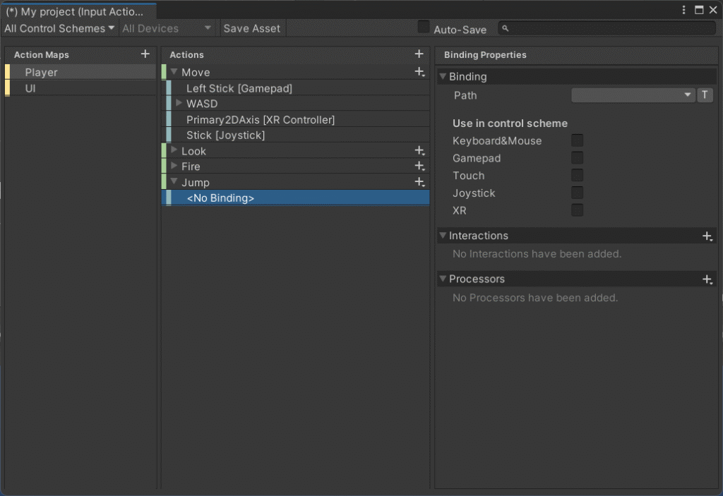Screen dimensions: 723x496
Task: Check Keyboard&Mouse control scheme
Action: (x=578, y=140)
